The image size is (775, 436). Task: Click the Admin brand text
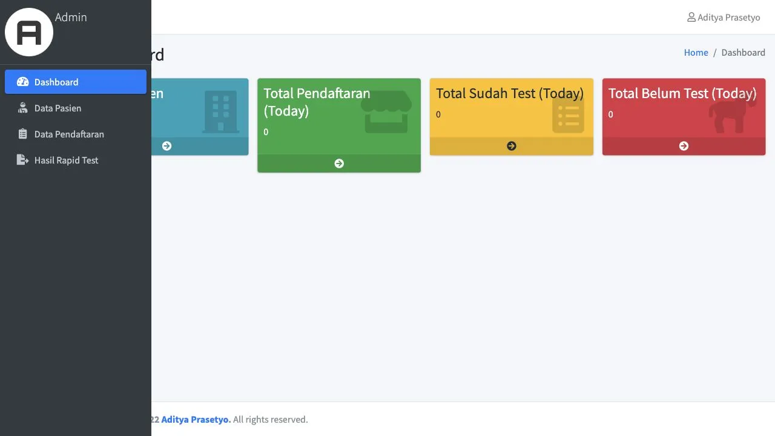71,18
